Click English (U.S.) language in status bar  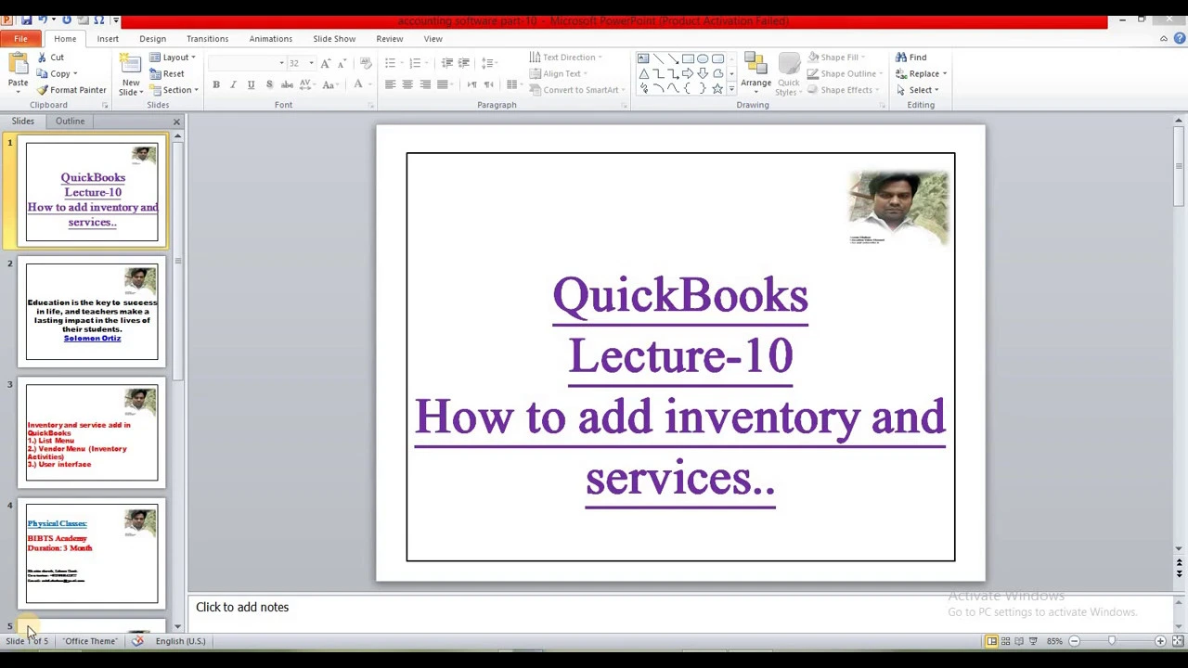[x=180, y=641]
